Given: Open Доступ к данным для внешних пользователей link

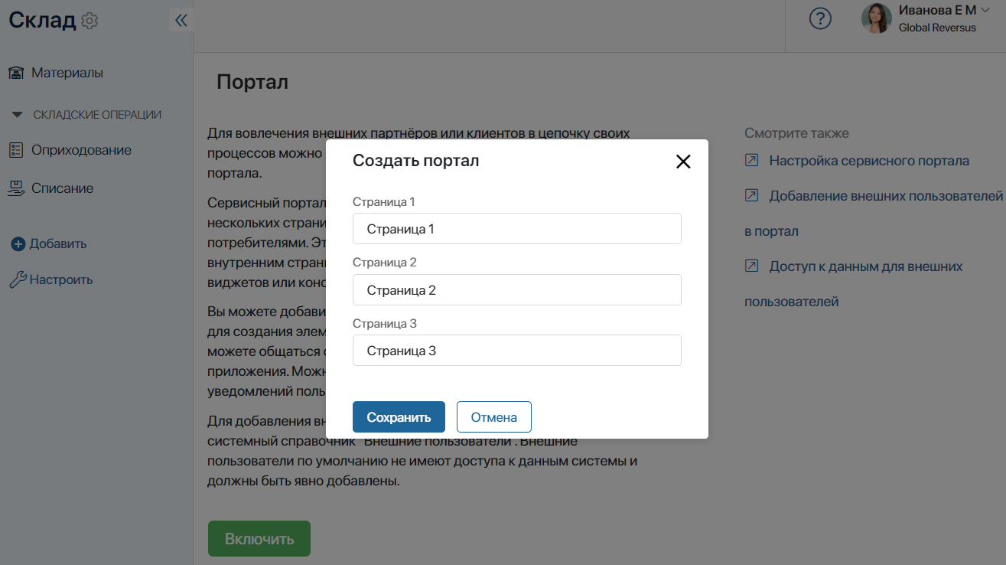Looking at the screenshot, I should [854, 284].
